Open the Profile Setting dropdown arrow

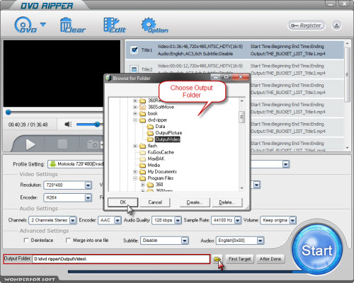coord(286,164)
